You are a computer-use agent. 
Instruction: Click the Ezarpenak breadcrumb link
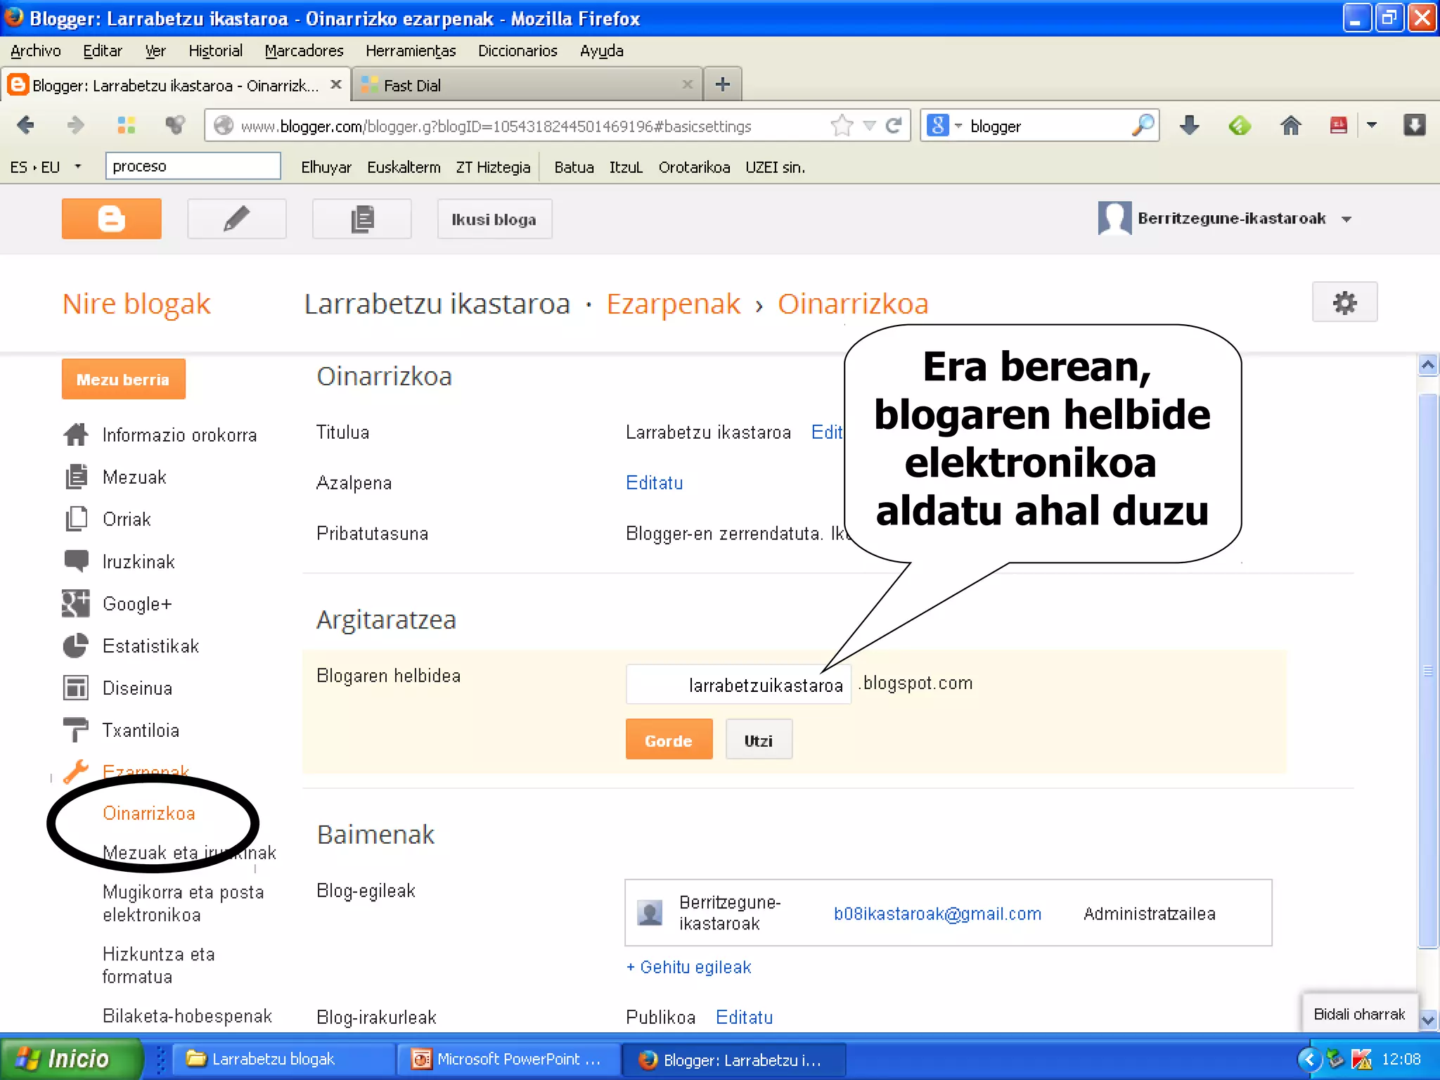tap(673, 303)
